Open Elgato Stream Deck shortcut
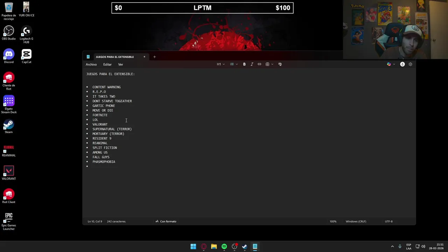This screenshot has width=448, height=252. [9, 105]
